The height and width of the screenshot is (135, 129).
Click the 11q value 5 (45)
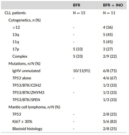[x=108, y=42]
